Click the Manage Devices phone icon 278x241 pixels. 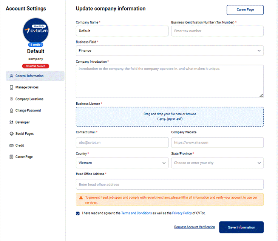coord(11,87)
